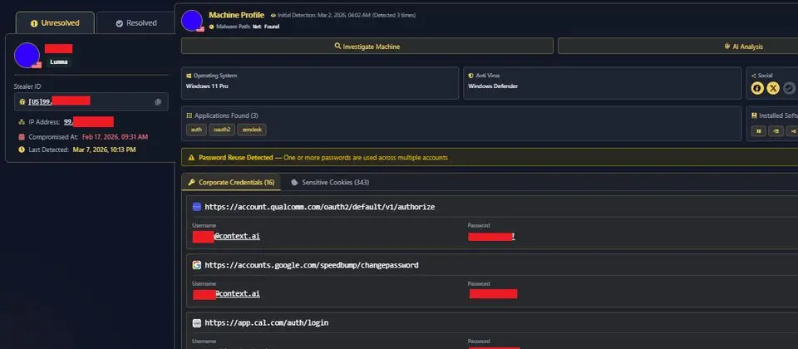Click the robot icon beside AI Analysis

[x=727, y=46]
